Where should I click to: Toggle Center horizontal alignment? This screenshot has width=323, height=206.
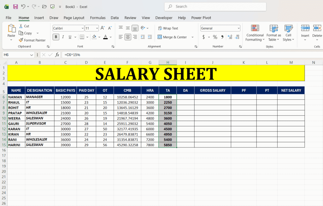pyautogui.click(x=128, y=37)
